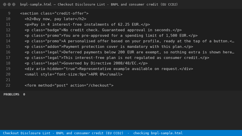Select line number 9 in the gutter
This screenshot has width=242, height=136.
click(x=9, y=13)
